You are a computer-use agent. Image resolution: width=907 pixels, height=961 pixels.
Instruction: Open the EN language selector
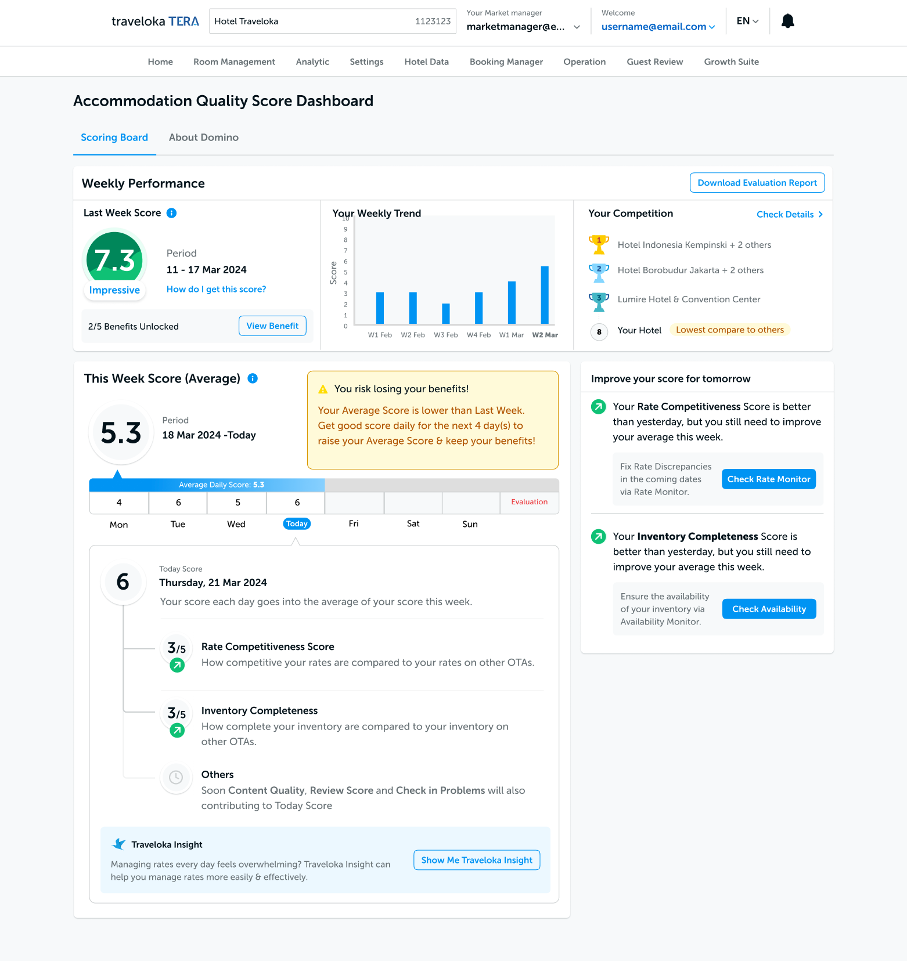pos(747,21)
